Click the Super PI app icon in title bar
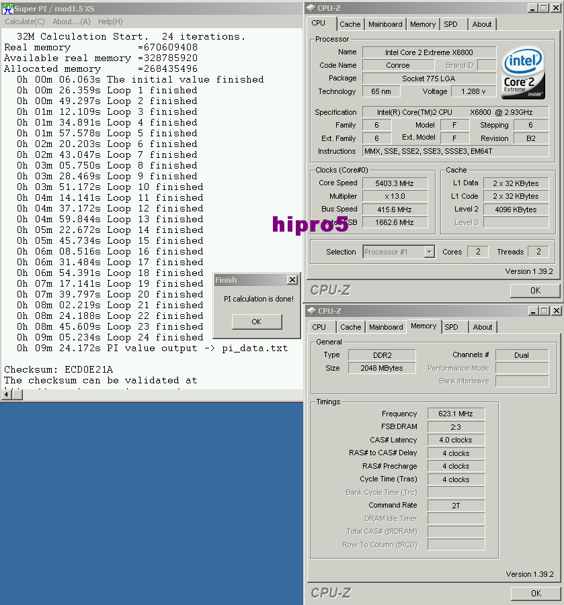Screen dimensions: 564x605 7,9
